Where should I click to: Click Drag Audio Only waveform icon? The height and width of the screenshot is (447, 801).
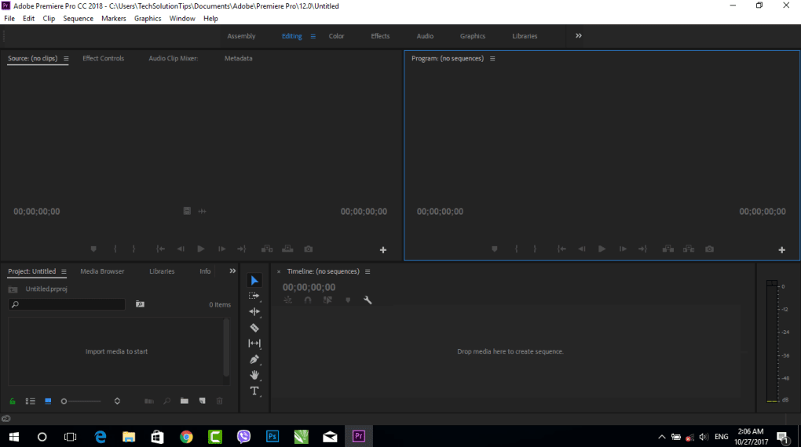203,211
